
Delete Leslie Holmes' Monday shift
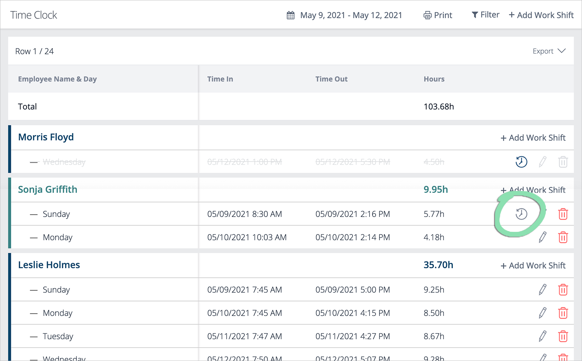click(563, 313)
